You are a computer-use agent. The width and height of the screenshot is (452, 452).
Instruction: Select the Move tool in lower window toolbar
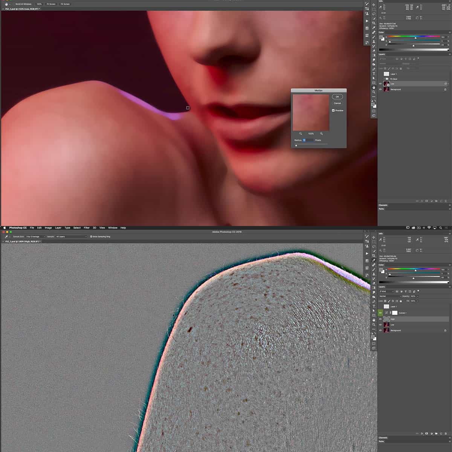pos(374,237)
